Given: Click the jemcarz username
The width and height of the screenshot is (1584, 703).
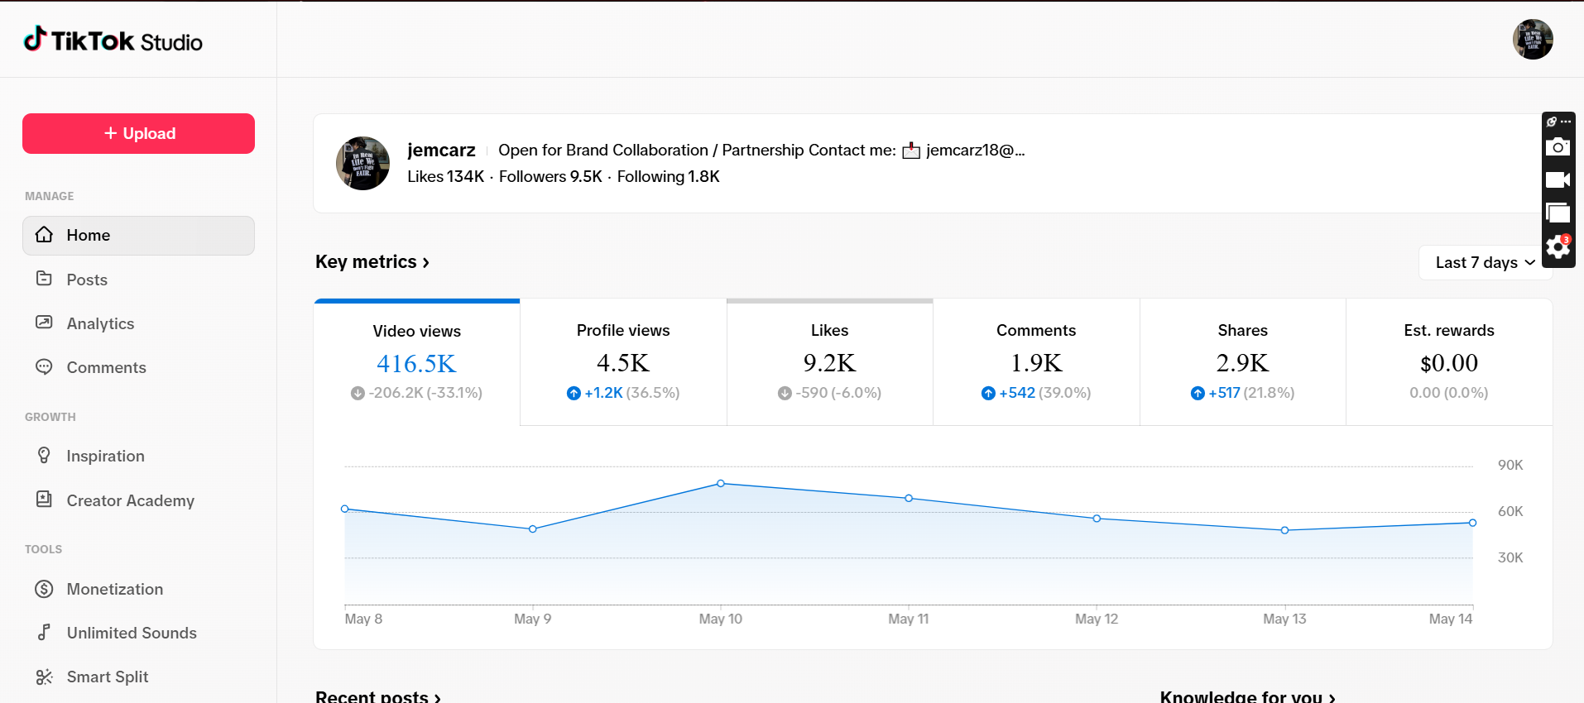Looking at the screenshot, I should [x=441, y=150].
